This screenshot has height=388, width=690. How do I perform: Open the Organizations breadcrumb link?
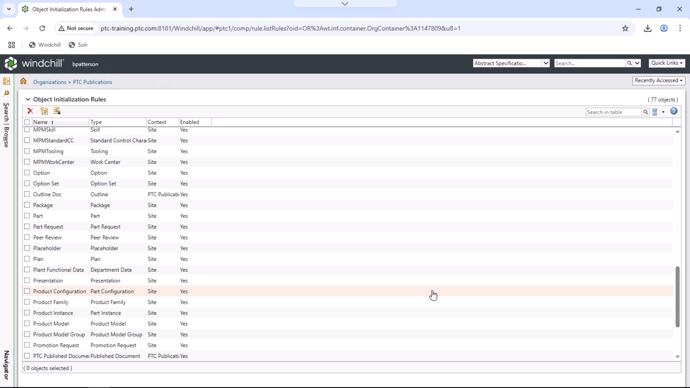point(50,82)
